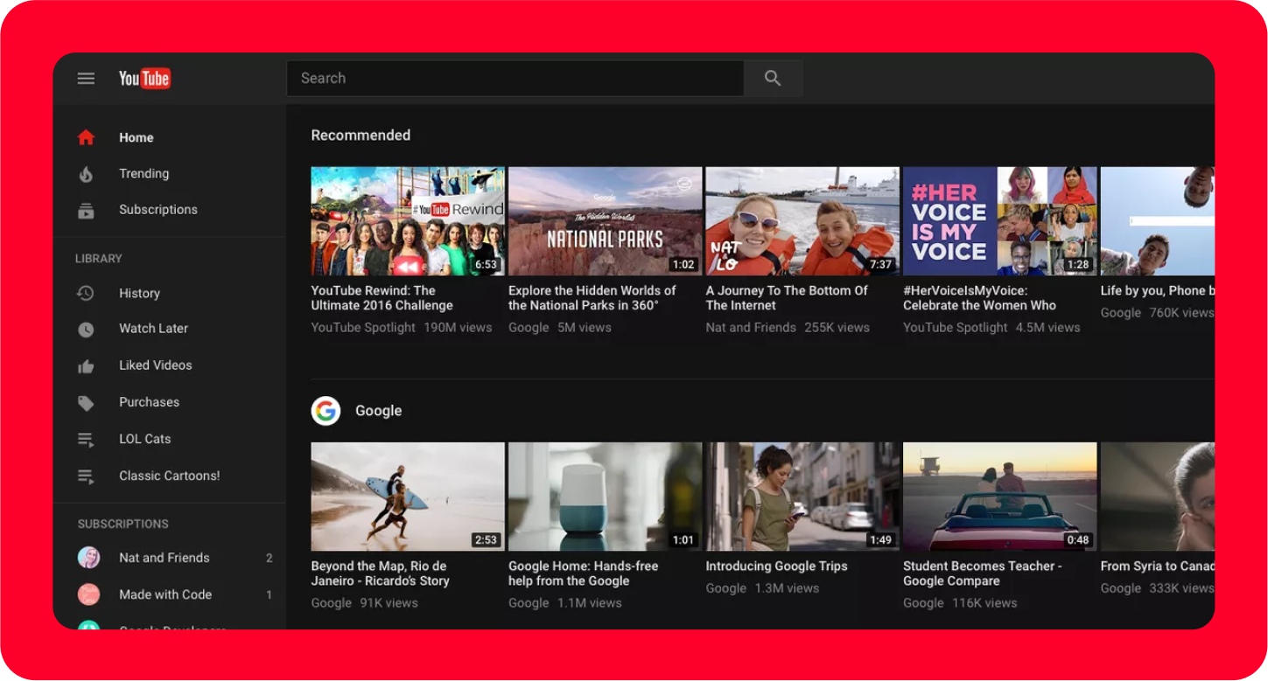Click the LOL Cats playlist icon
1268x681 pixels.
pyautogui.click(x=86, y=440)
